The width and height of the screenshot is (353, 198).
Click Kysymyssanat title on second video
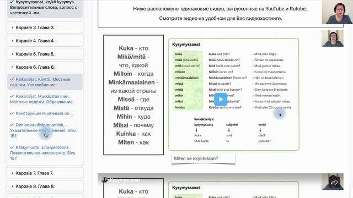[x=125, y=180]
